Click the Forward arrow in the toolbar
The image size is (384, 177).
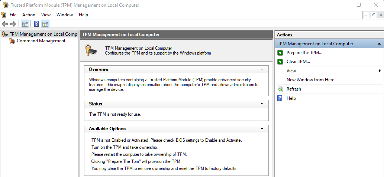13,24
